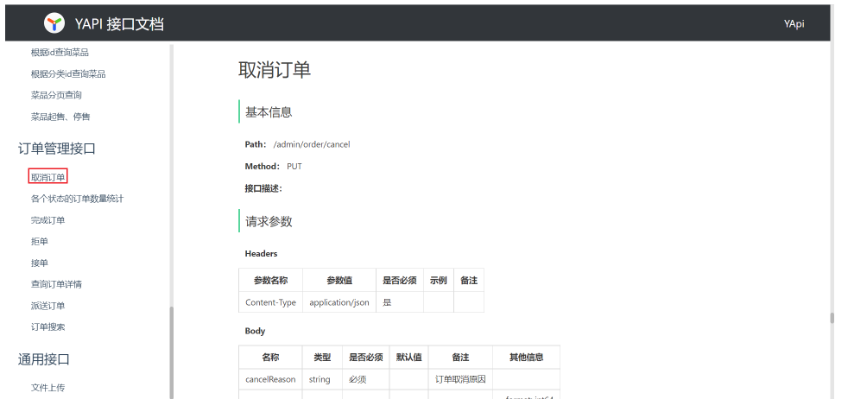
Task: Click the Content-Type cell
Action: pyautogui.click(x=270, y=302)
